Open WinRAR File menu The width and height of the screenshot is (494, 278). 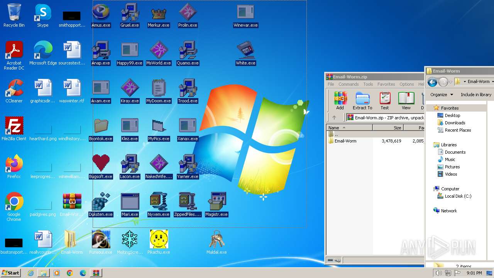331,84
